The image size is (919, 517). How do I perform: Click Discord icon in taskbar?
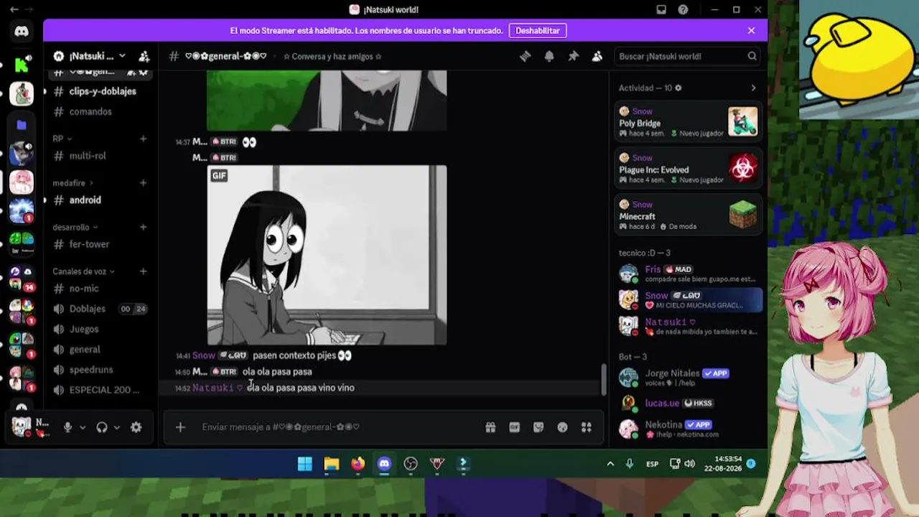pyautogui.click(x=384, y=464)
